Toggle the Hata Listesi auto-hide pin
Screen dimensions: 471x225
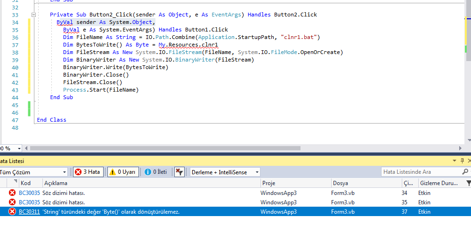pyautogui.click(x=463, y=161)
